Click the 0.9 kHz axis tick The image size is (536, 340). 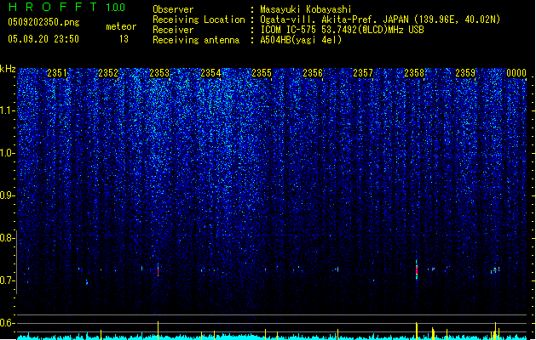(x=8, y=195)
